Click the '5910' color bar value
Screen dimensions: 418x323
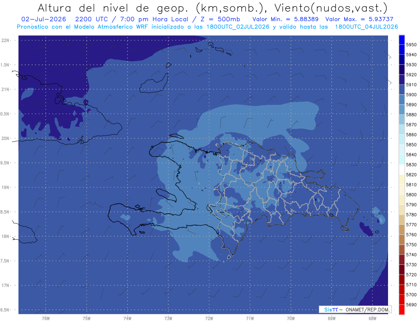[411, 85]
